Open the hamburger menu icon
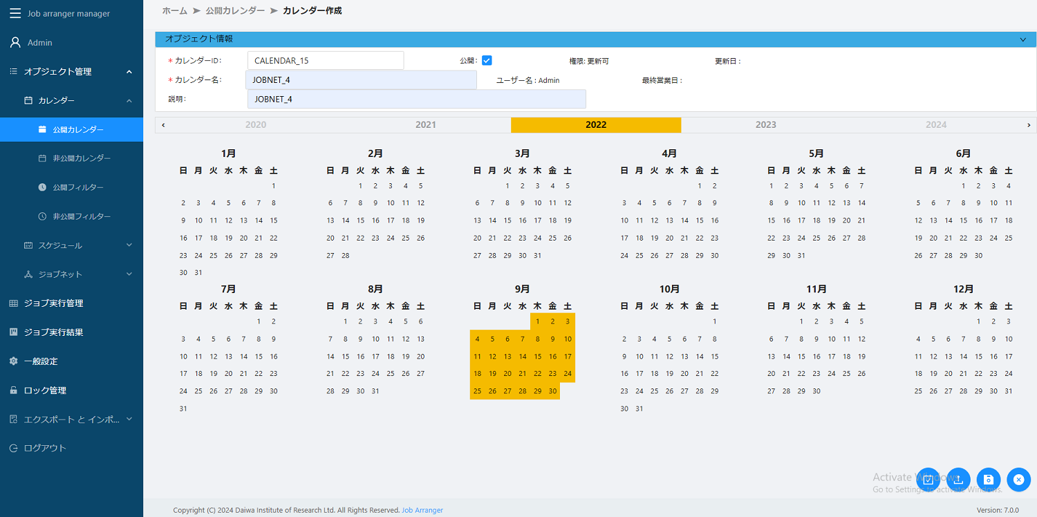This screenshot has height=517, width=1037. click(15, 13)
